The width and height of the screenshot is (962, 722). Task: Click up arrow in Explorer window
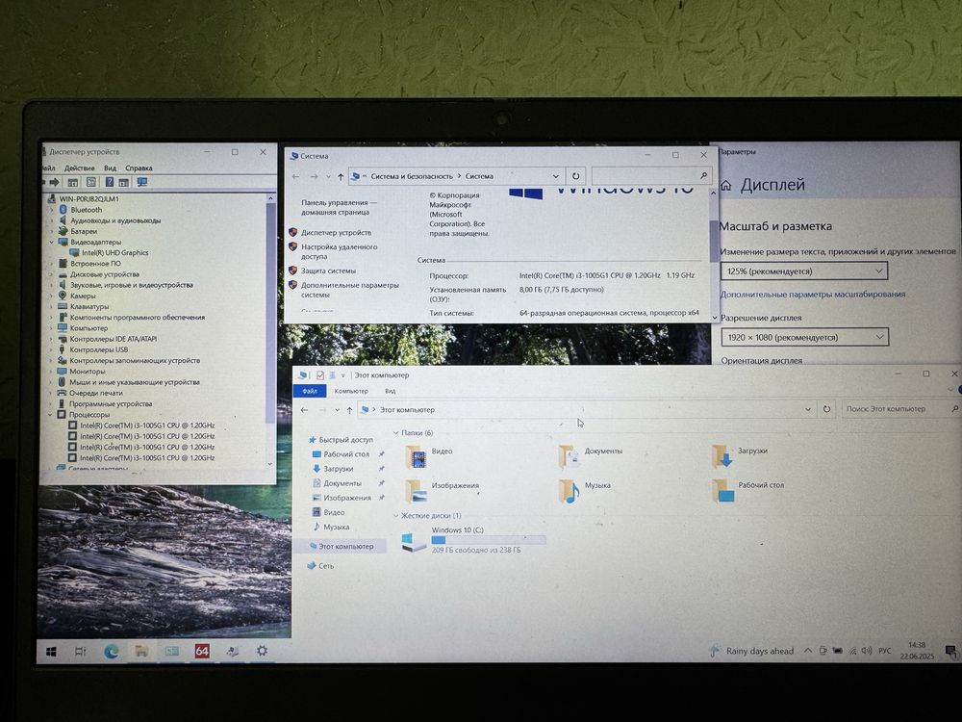pos(349,410)
